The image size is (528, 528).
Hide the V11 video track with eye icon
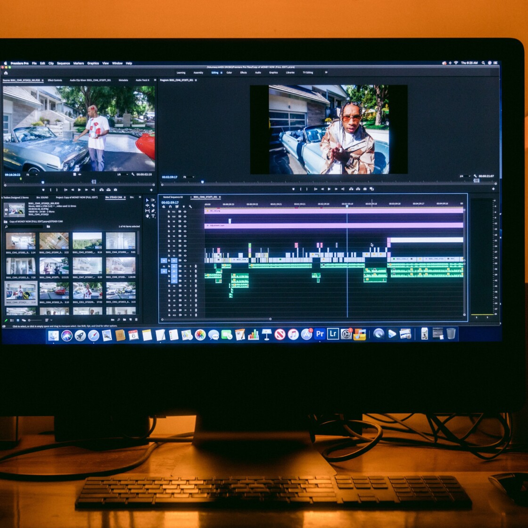point(184,212)
